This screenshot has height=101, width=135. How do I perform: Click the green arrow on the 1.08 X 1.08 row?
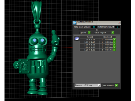pyautogui.click(x=114, y=45)
